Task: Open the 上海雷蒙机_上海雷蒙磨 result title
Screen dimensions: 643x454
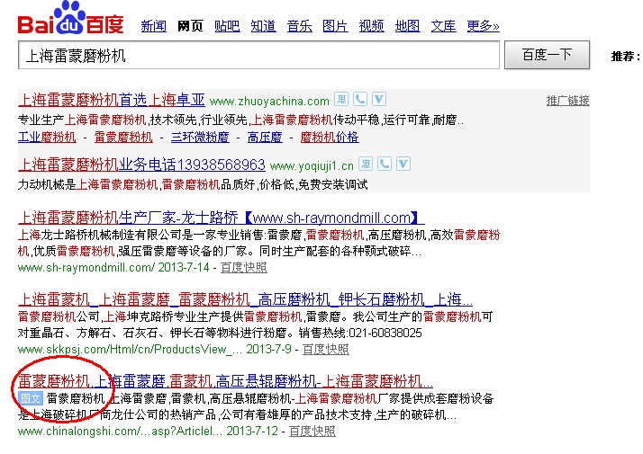Action: [245, 299]
